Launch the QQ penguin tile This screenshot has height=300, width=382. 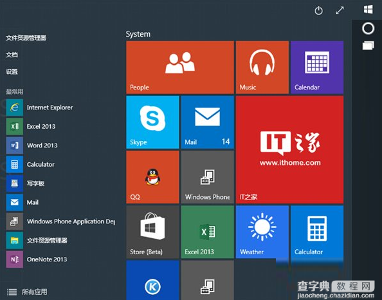152,177
